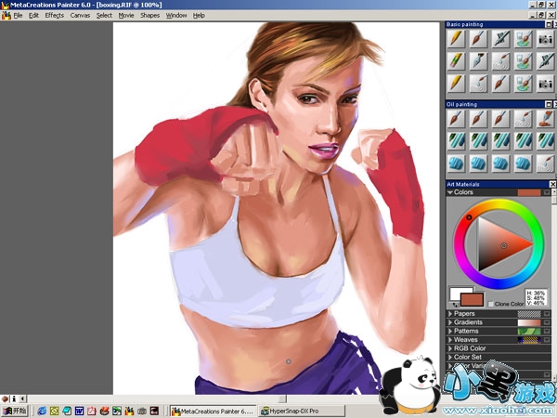This screenshot has height=418, width=557.
Task: Click the brown primary color swatch
Action: (x=473, y=298)
